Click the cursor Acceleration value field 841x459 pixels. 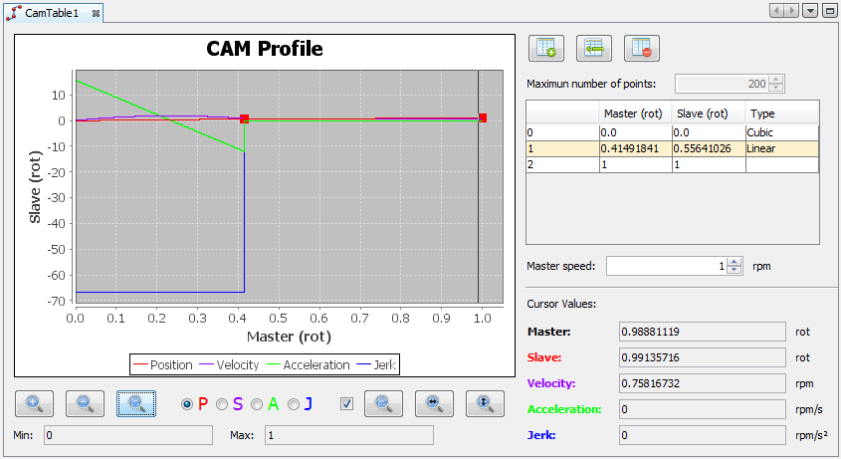702,409
